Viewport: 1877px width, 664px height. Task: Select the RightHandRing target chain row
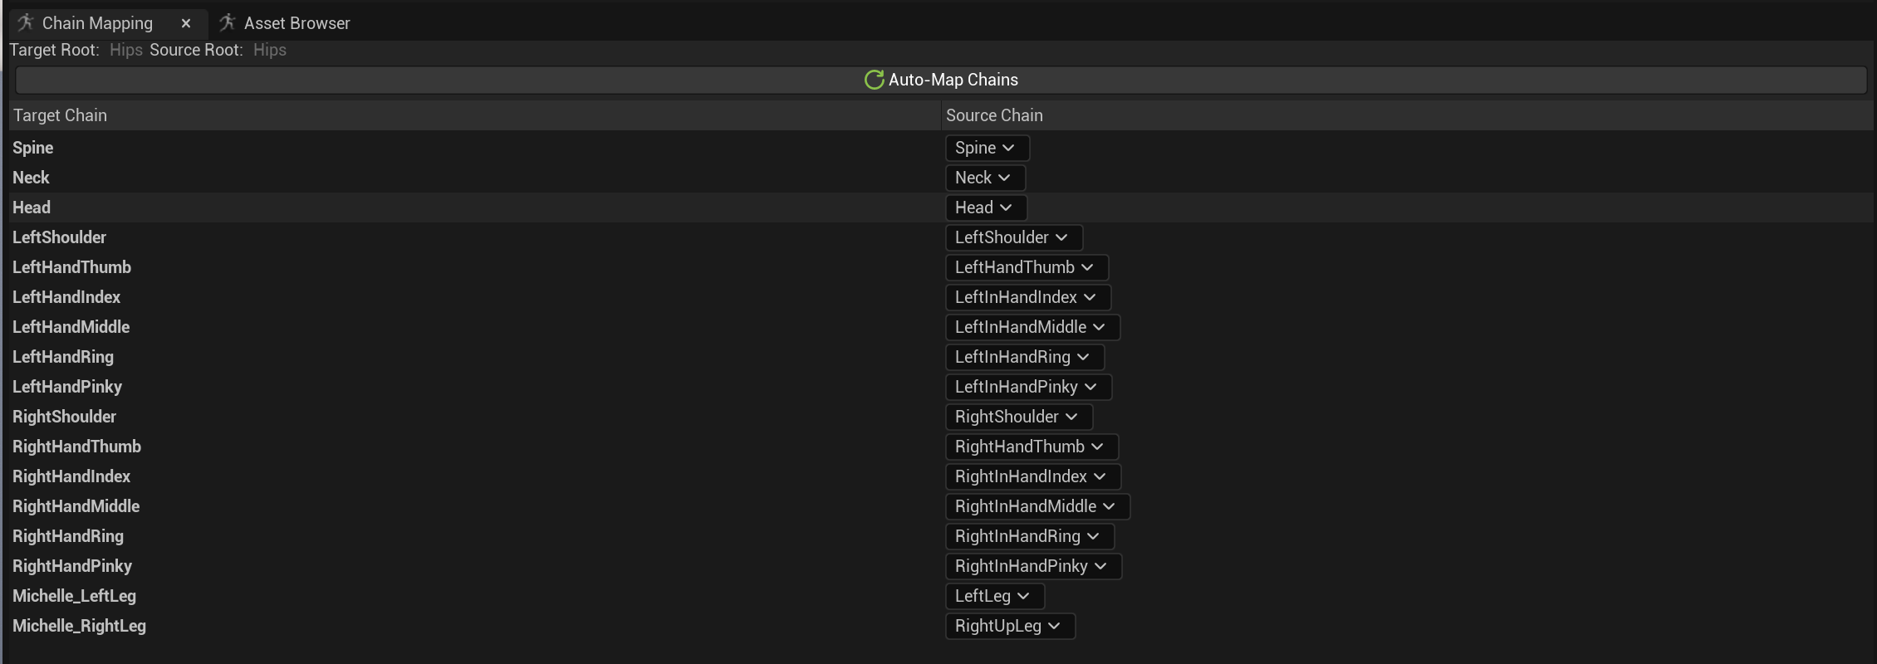point(941,536)
